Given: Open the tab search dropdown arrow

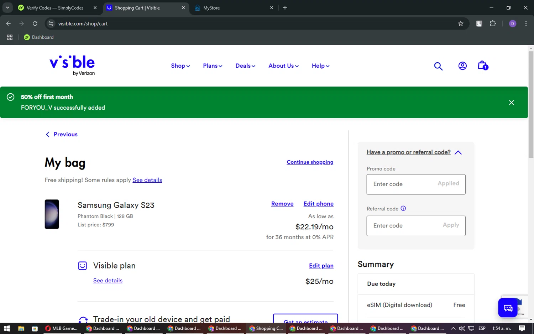Looking at the screenshot, I should [x=7, y=7].
